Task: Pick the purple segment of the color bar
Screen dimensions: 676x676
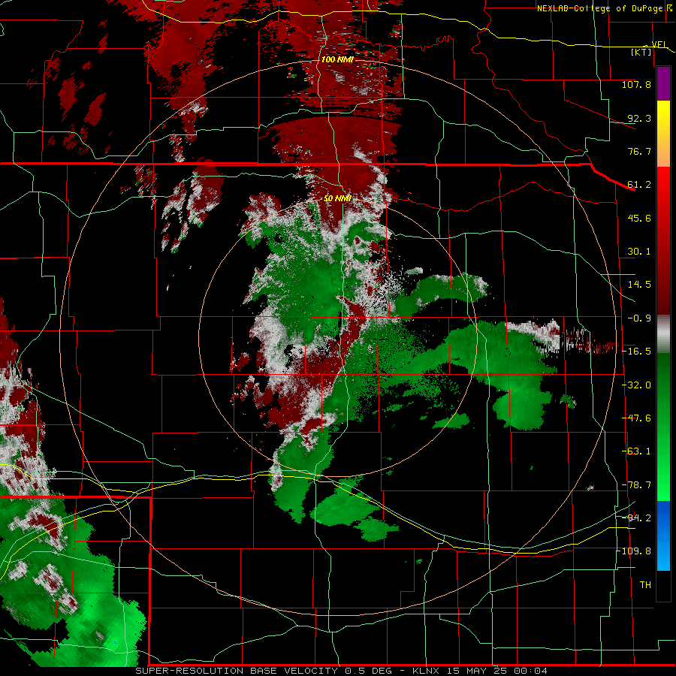Action: [663, 83]
